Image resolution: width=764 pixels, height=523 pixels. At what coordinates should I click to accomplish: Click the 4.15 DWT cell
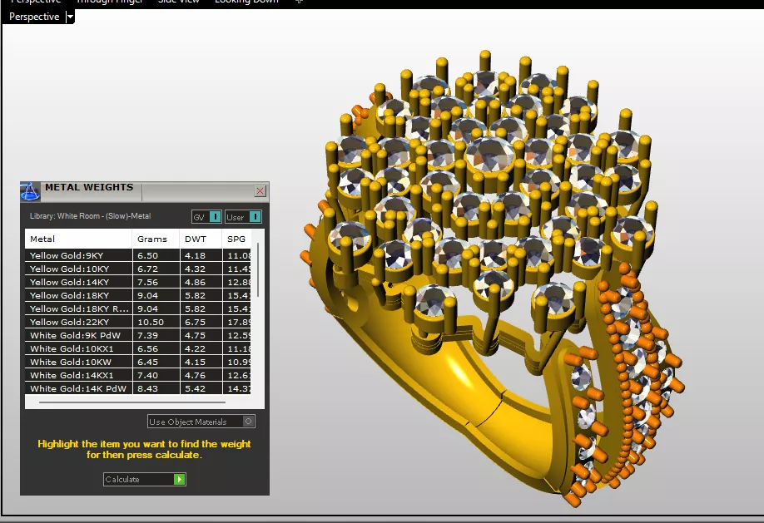(x=201, y=362)
